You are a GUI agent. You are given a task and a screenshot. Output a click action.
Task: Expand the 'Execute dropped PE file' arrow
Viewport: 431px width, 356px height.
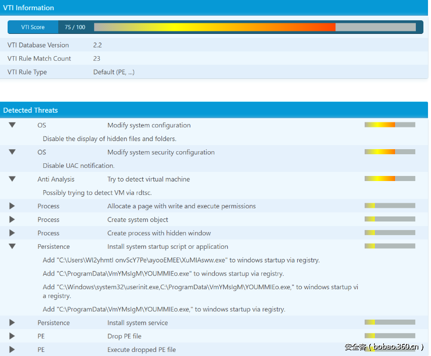tap(12, 349)
